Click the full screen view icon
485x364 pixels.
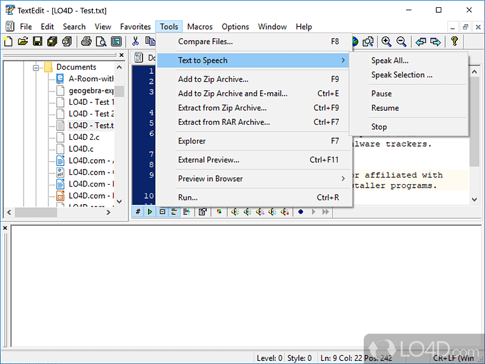[x=116, y=41]
